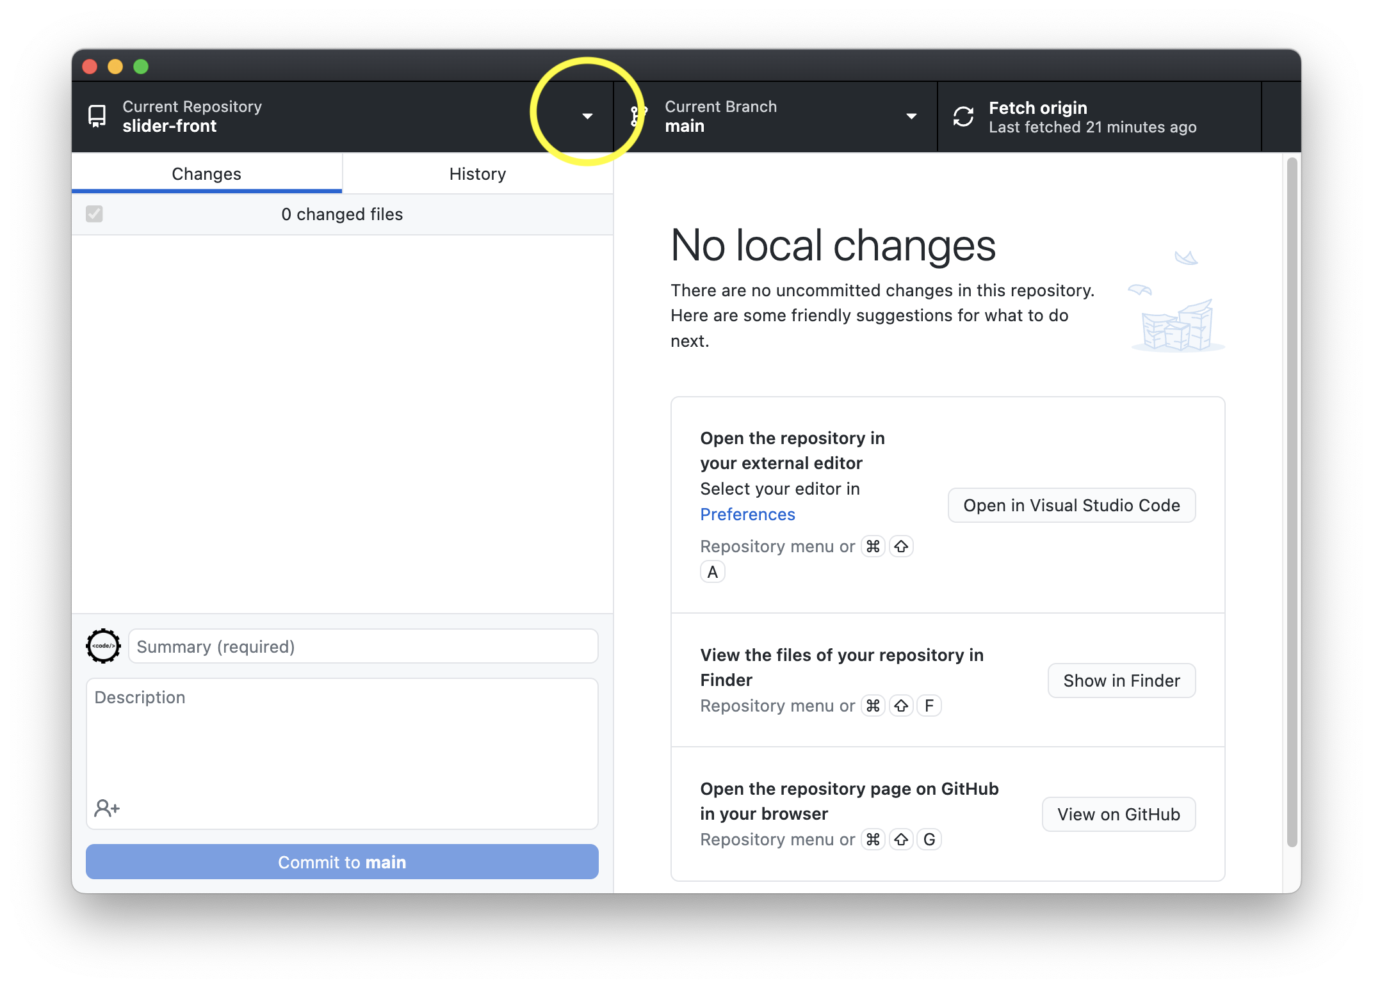Click the green fullscreen window button
Screen dimensions: 1373x988
pyautogui.click(x=141, y=67)
